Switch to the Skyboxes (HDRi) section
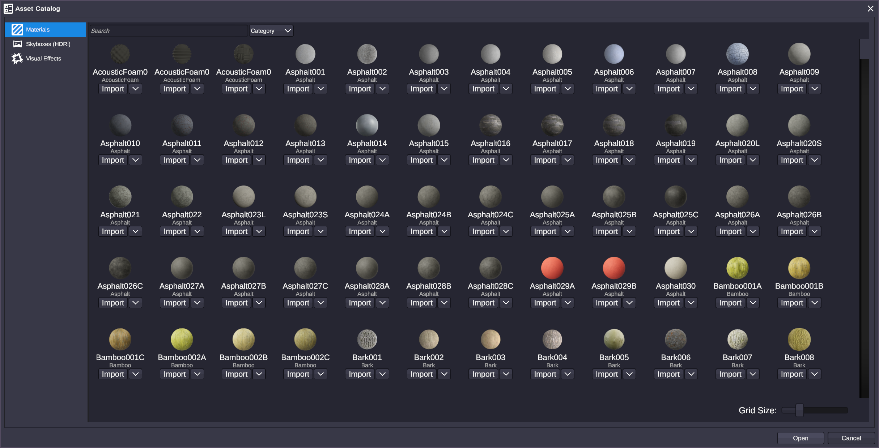Viewport: 879px width, 448px height. [48, 44]
